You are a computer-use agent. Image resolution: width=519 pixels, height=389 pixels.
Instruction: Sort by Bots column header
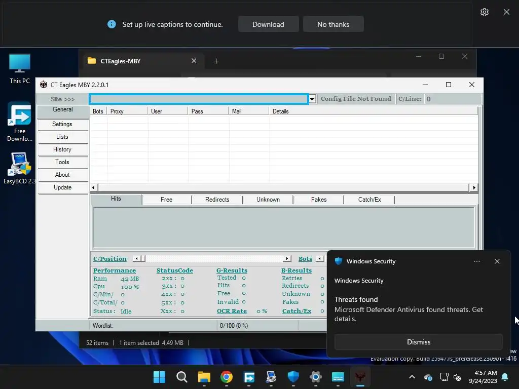pos(98,111)
